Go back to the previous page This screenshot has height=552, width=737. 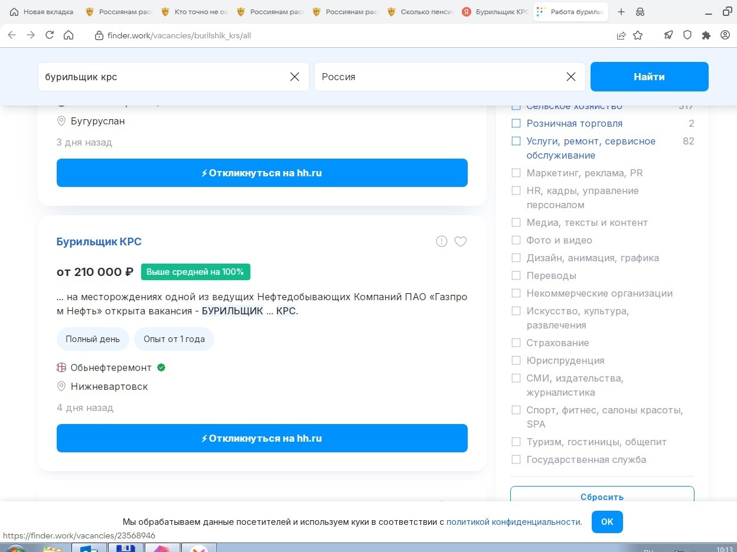(x=12, y=35)
